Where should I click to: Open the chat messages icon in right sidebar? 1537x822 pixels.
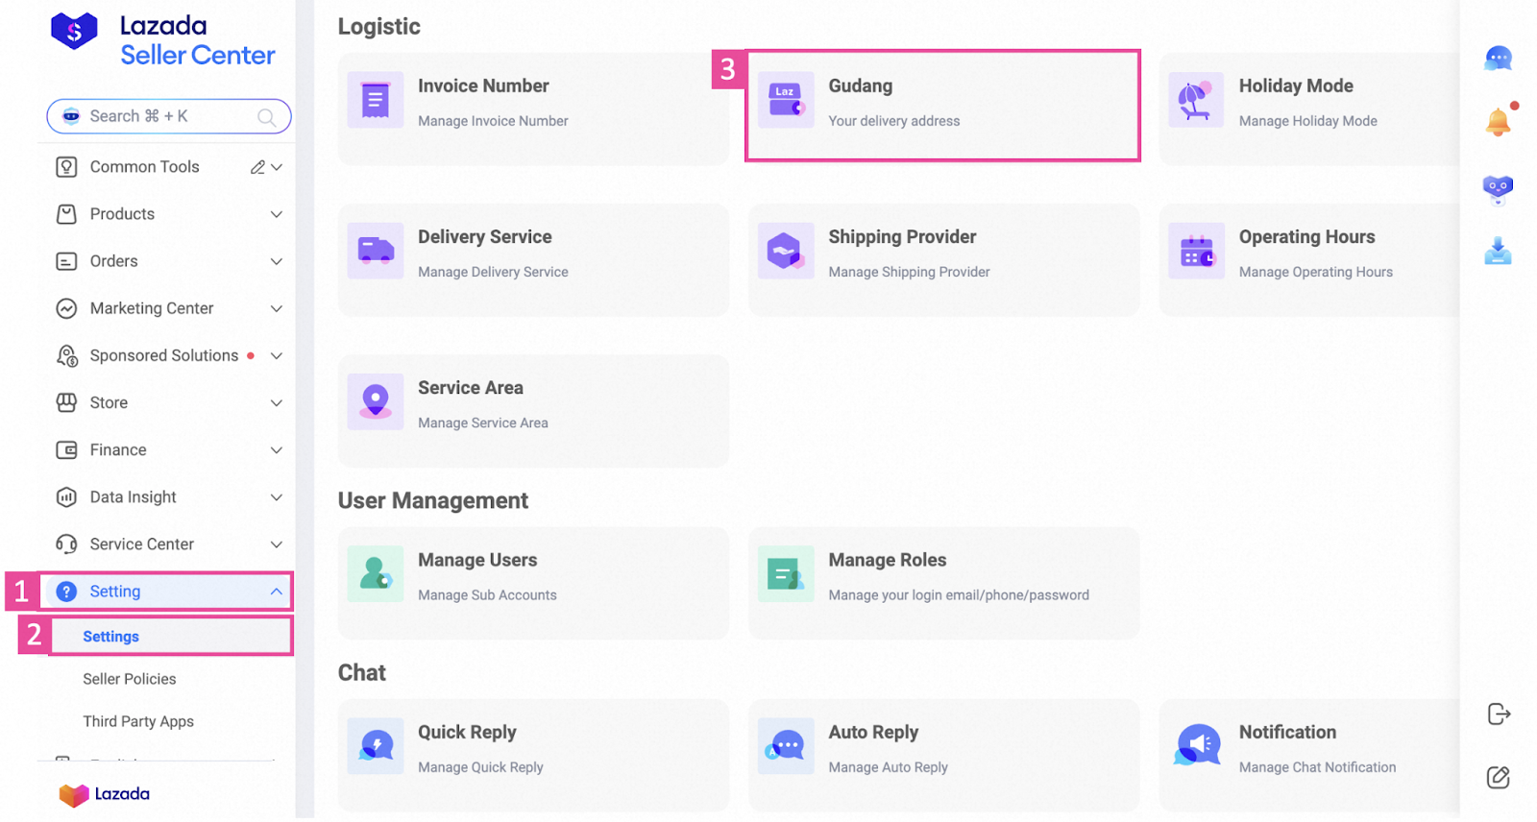click(x=1498, y=60)
